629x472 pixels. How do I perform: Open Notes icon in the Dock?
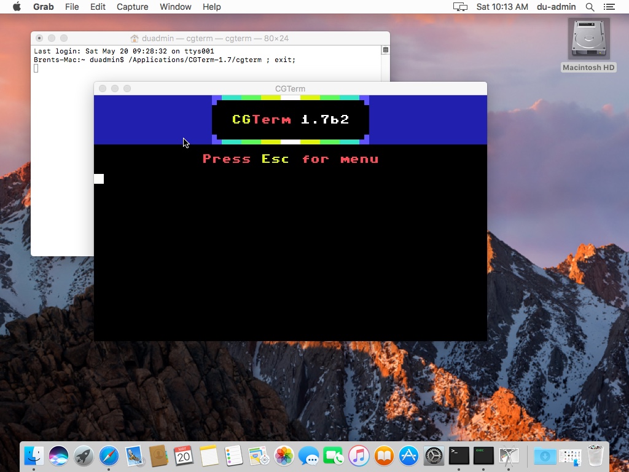pyautogui.click(x=209, y=456)
